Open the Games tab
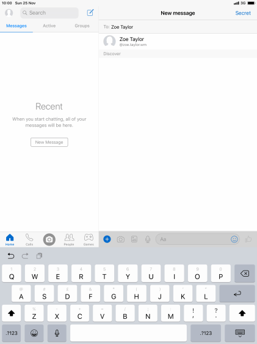 pos(89,239)
